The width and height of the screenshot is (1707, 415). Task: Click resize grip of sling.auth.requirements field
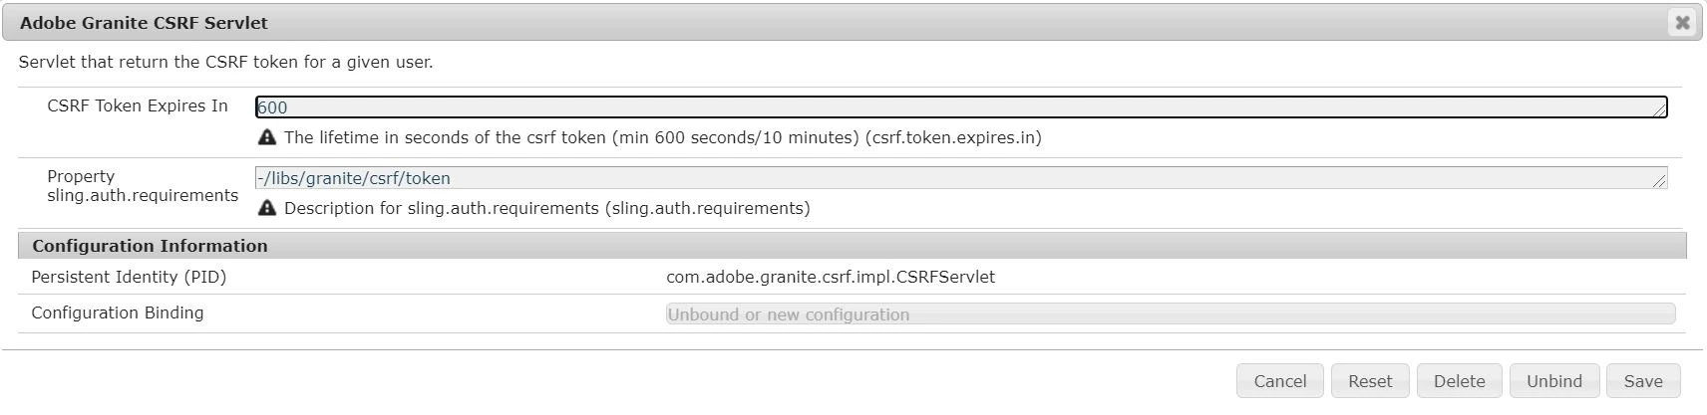[1659, 182]
